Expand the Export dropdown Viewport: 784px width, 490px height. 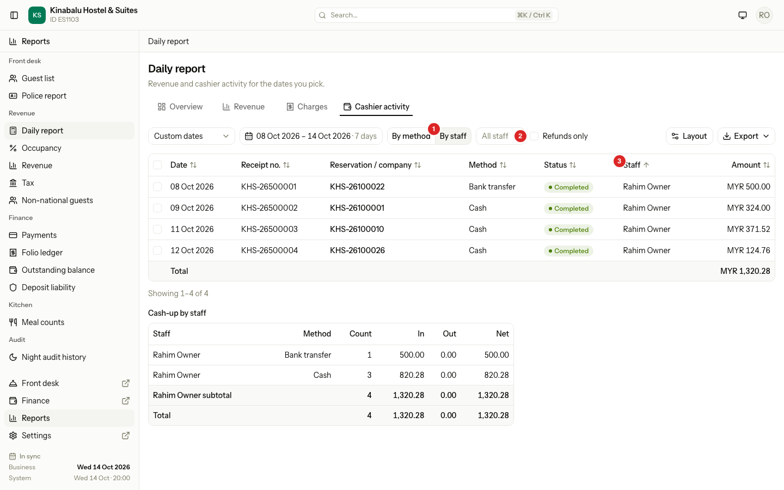tap(746, 136)
